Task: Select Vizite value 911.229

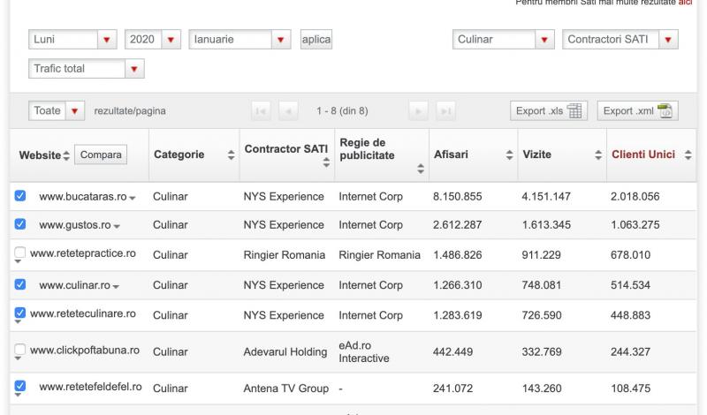Action: tap(542, 255)
